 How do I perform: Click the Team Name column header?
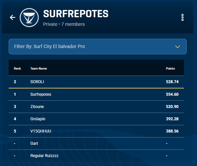39,69
